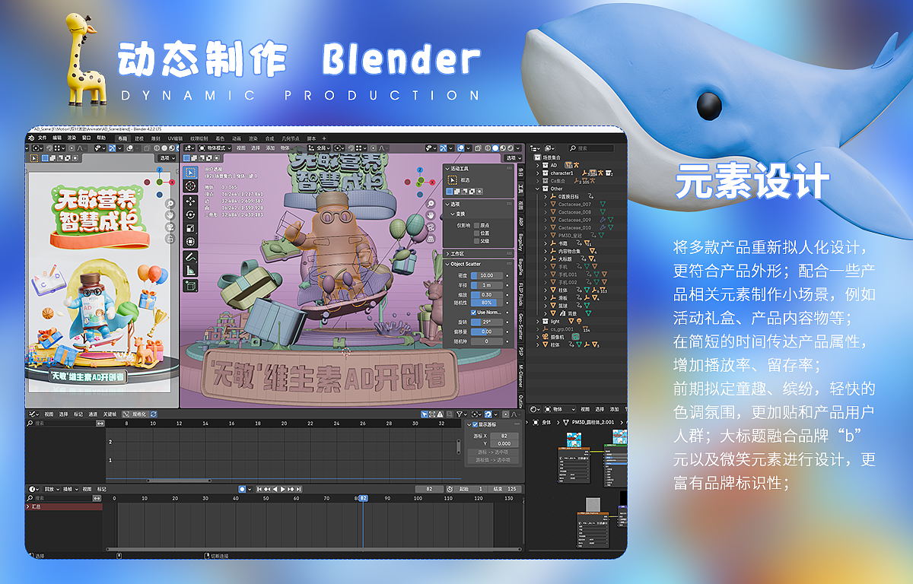Select the Measure tool
Image resolution: width=913 pixels, height=584 pixels.
190,271
